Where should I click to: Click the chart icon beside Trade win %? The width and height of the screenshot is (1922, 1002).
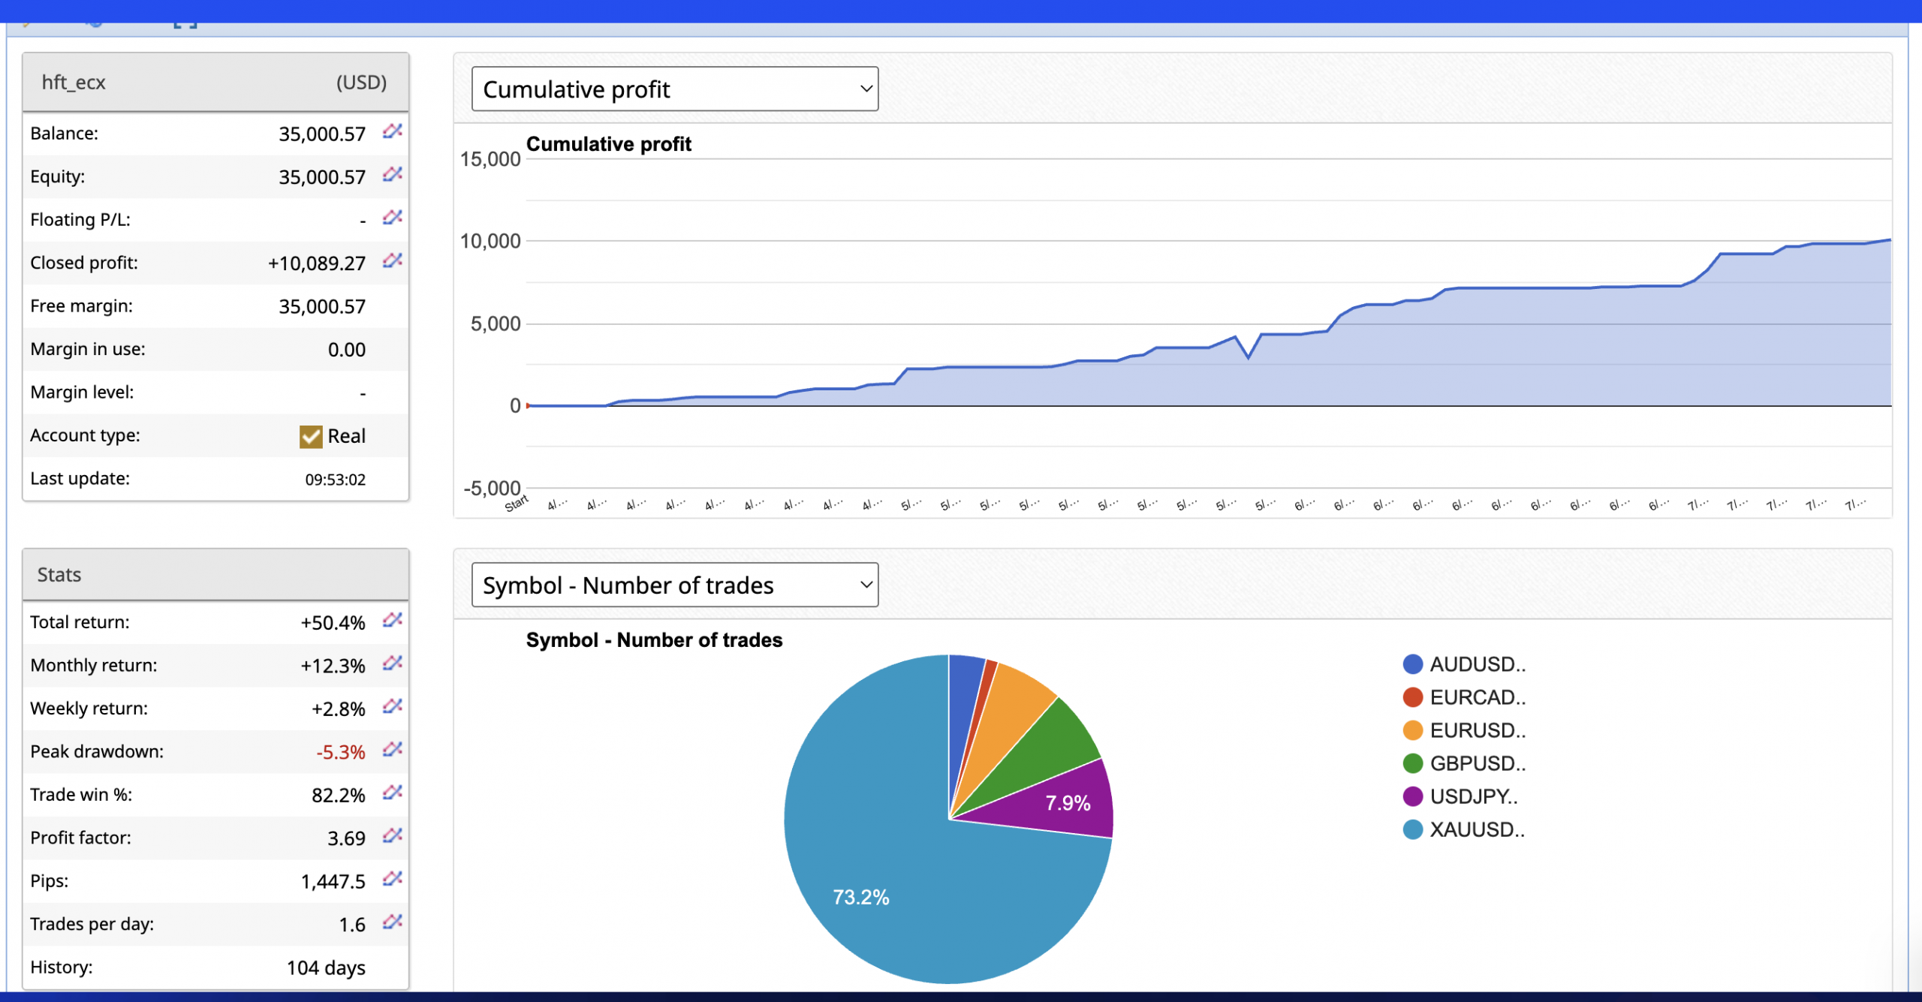point(392,793)
